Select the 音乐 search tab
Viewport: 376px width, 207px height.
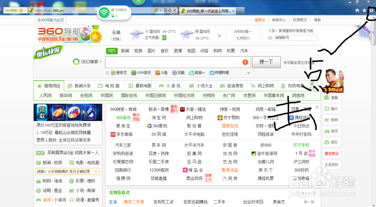(x=165, y=51)
